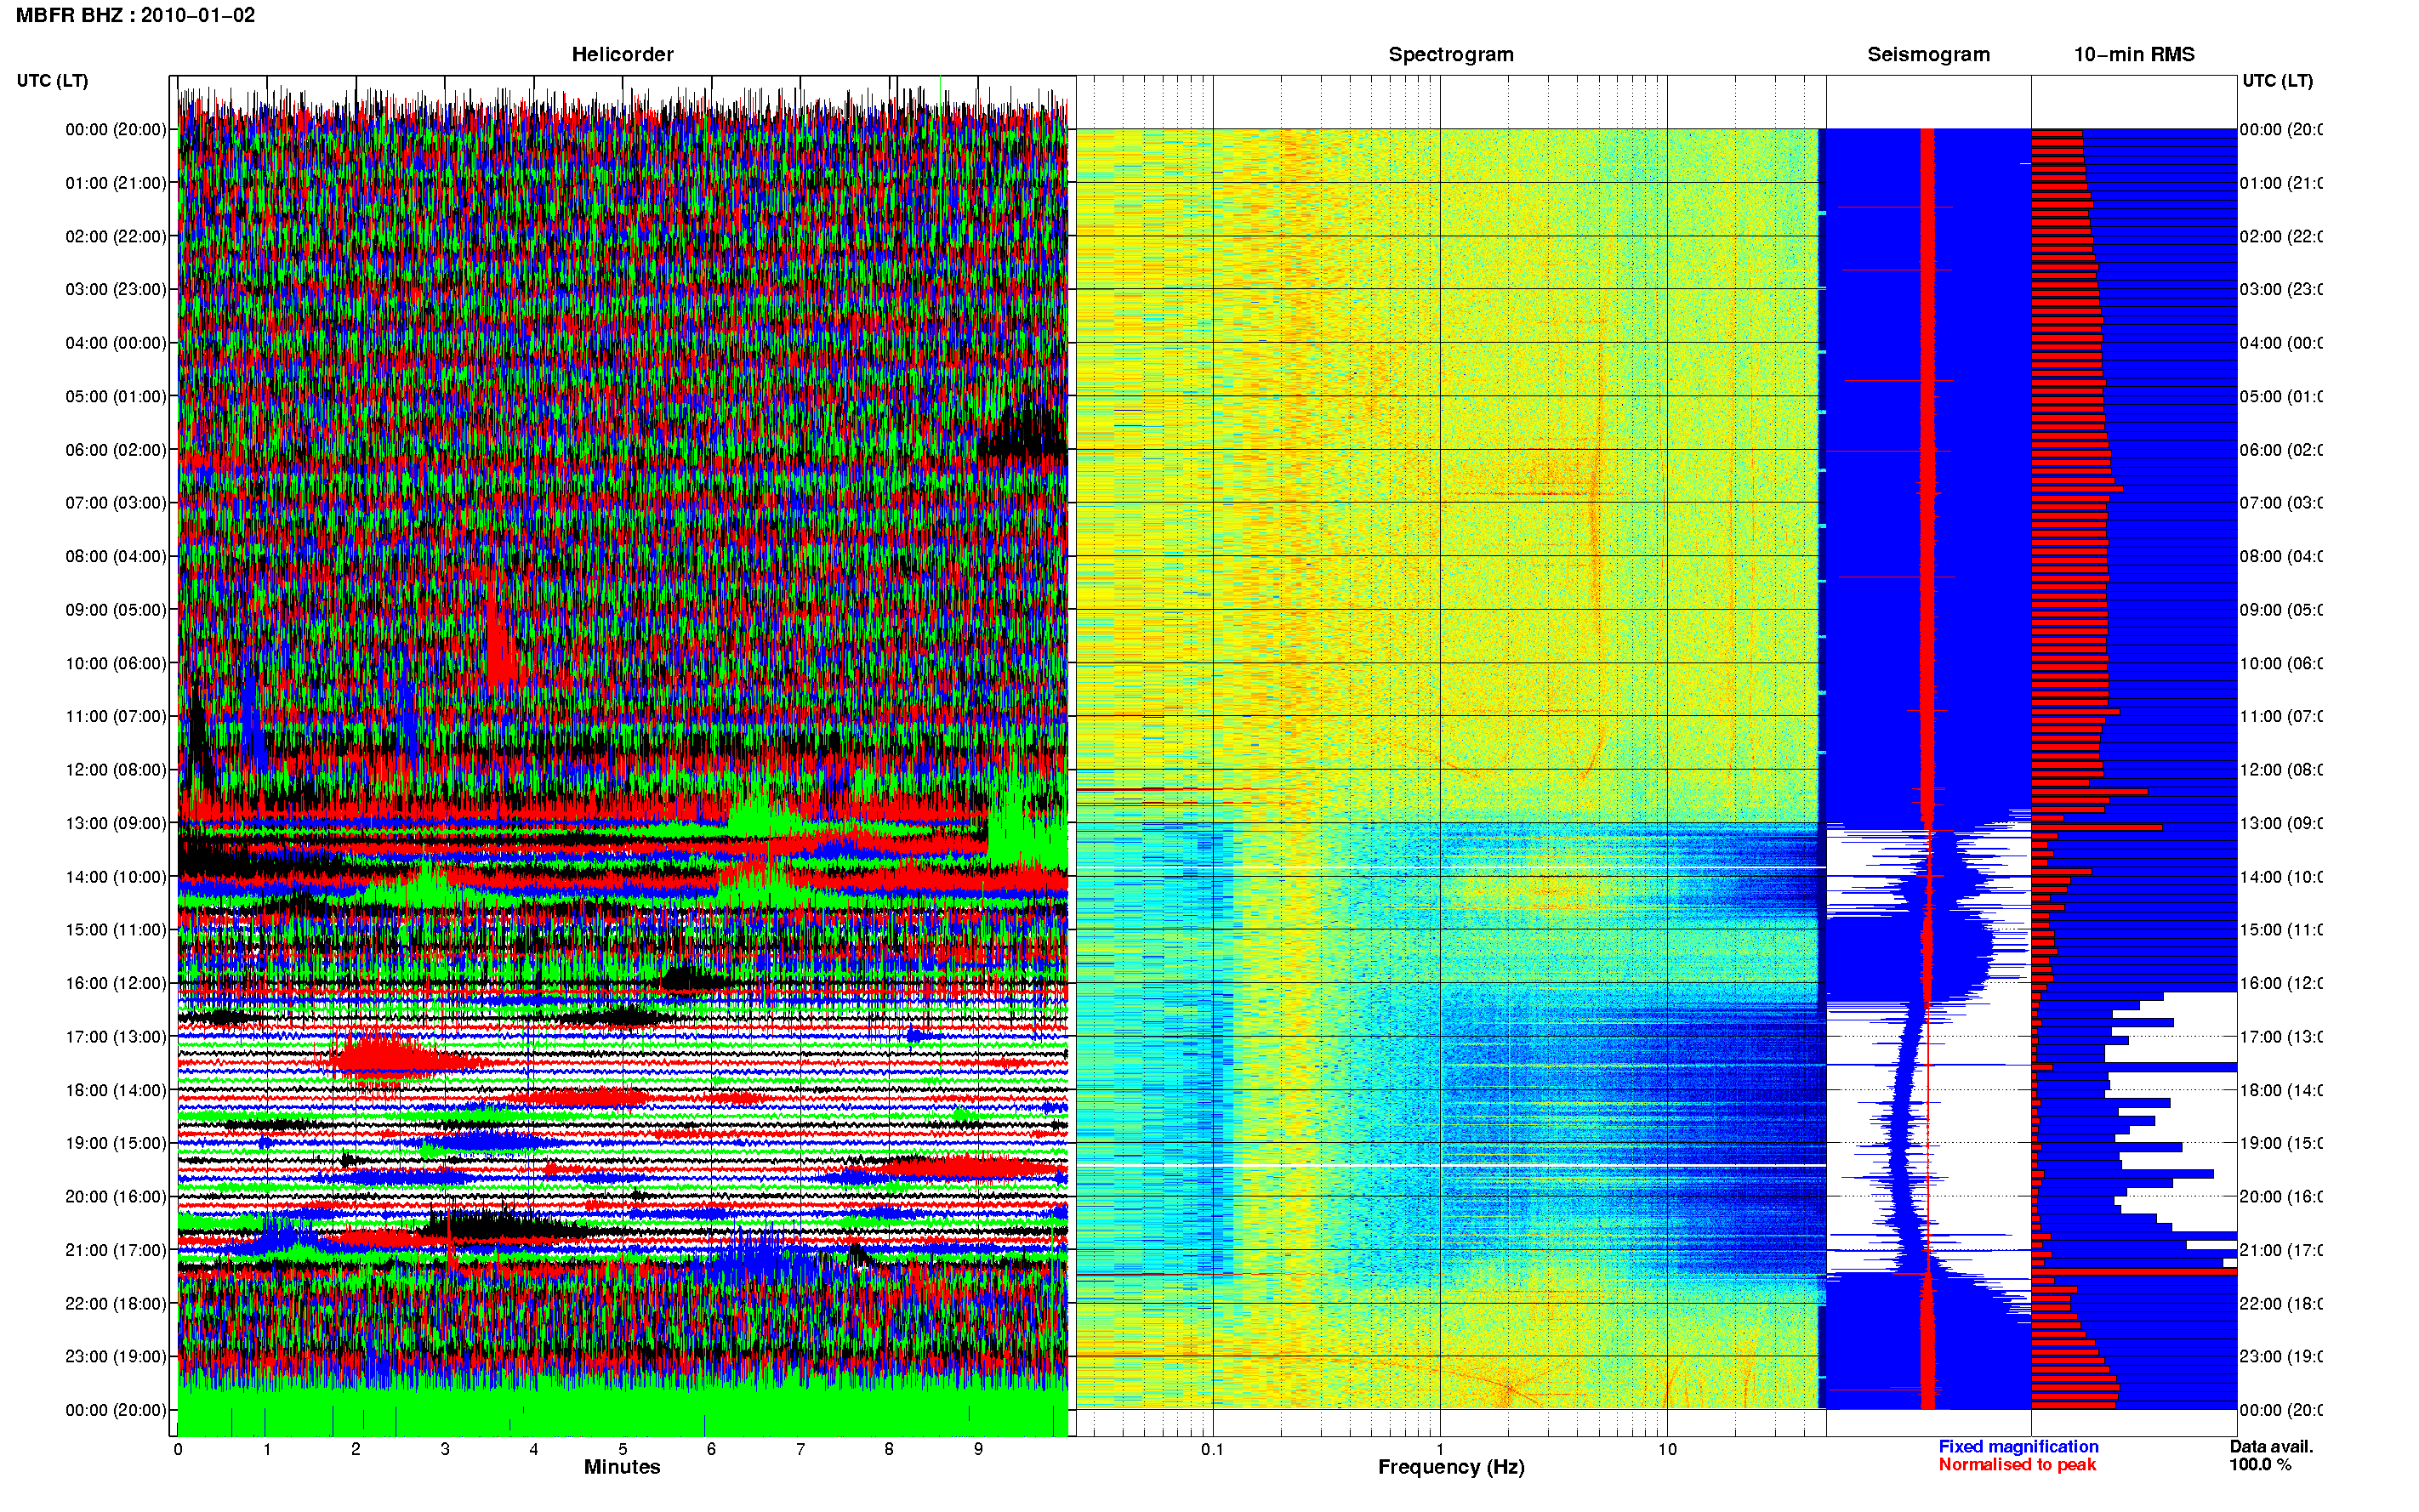Click left time label '23:00 (19:00)'
Viewport: 2419px width, 1512px height.
click(116, 1356)
